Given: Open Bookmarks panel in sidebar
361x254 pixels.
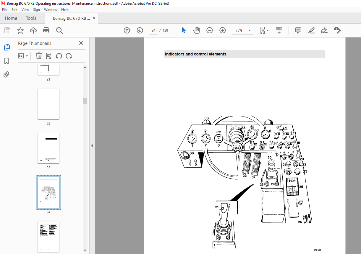Looking at the screenshot, I should pyautogui.click(x=7, y=61).
